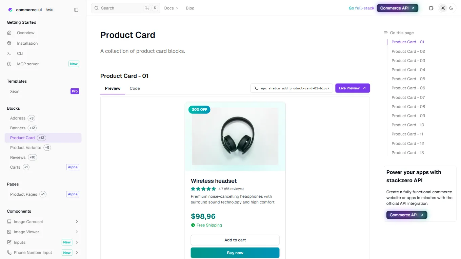This screenshot has width=461, height=259.
Task: Switch to light theme with the sun toggle
Action: (443, 8)
